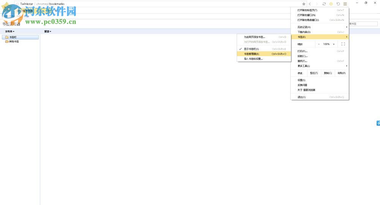Expand 历史记录(H) submenu
This screenshot has height=205, width=380.
(320, 27)
